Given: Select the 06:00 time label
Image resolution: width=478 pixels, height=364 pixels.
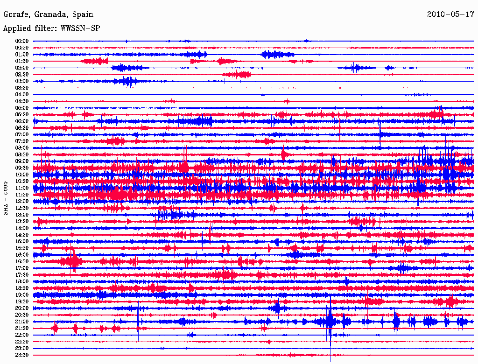Looking at the screenshot, I should coord(21,121).
